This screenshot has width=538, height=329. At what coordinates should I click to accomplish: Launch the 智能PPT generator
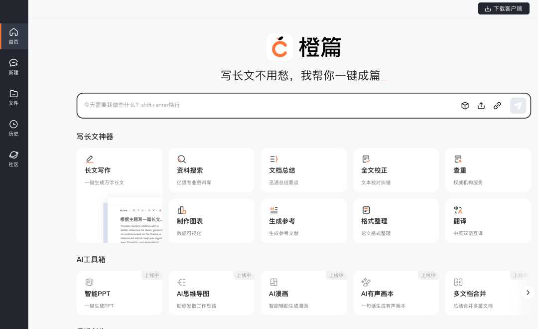point(120,293)
